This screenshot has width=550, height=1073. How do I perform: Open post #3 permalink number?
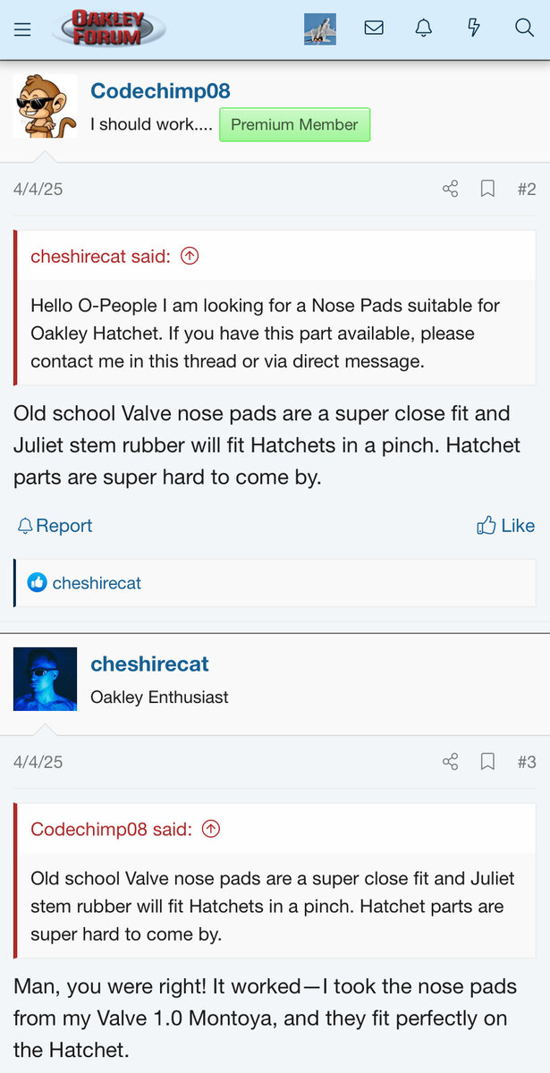click(x=527, y=762)
